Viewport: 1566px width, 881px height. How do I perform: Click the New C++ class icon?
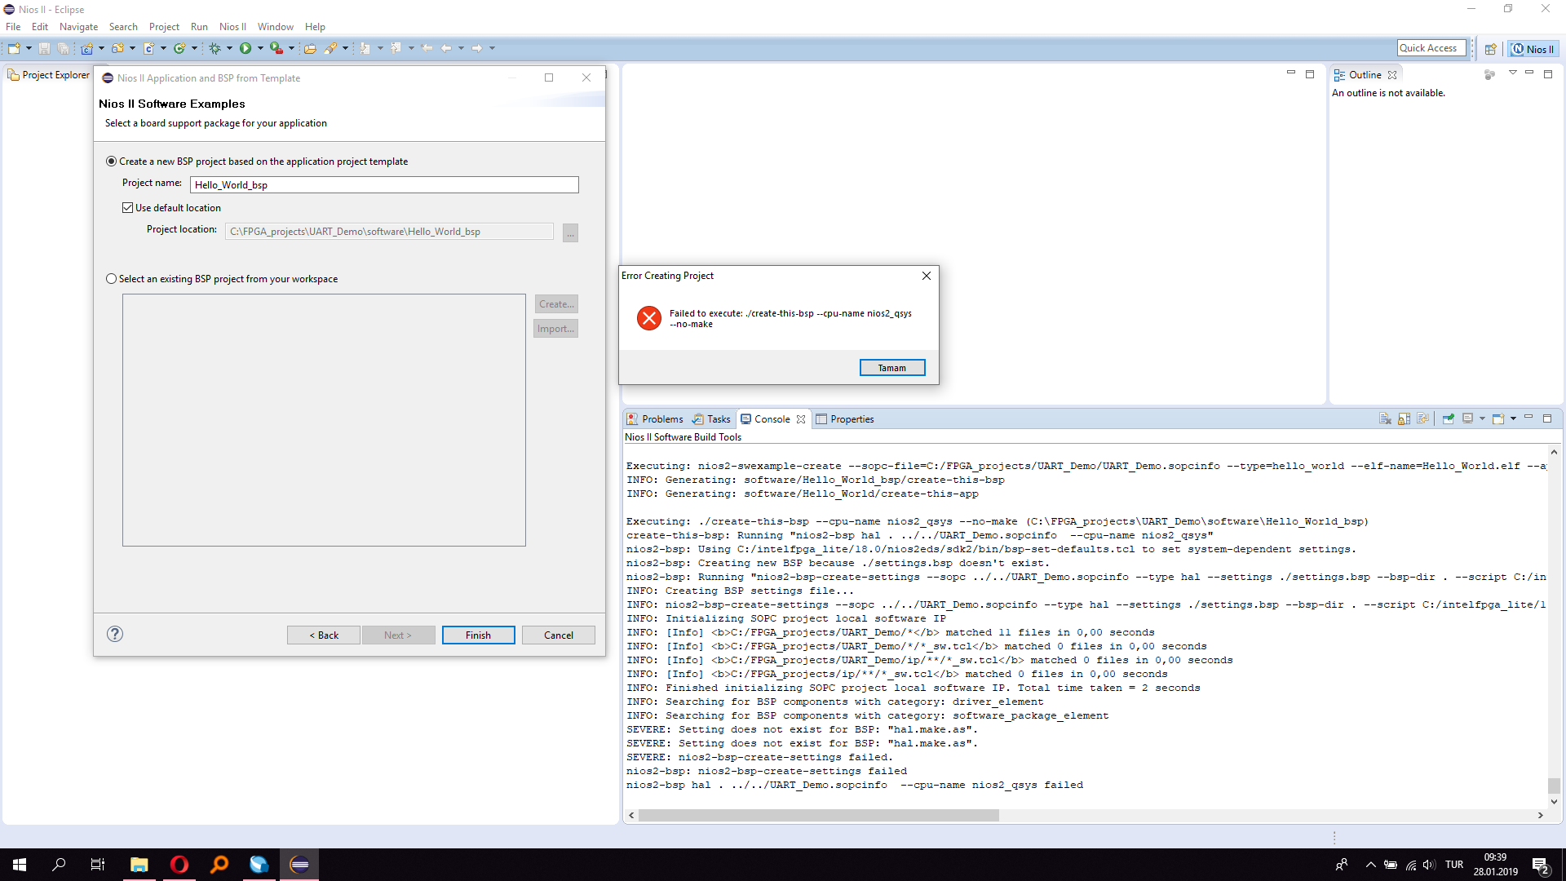pyautogui.click(x=179, y=48)
